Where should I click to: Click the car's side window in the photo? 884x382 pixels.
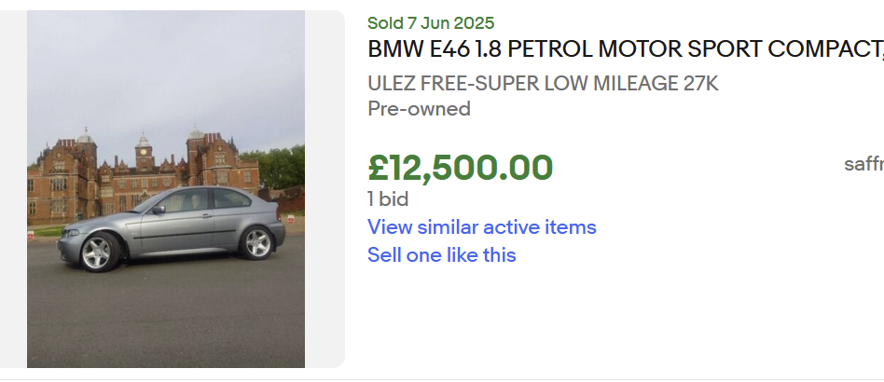pos(186,200)
